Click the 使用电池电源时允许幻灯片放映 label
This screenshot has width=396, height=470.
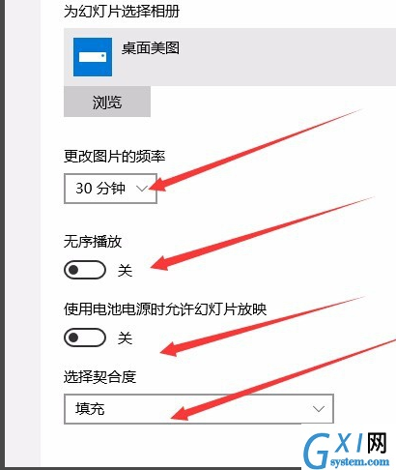165,309
